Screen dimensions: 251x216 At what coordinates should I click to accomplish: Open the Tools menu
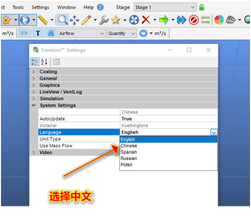click(18, 7)
